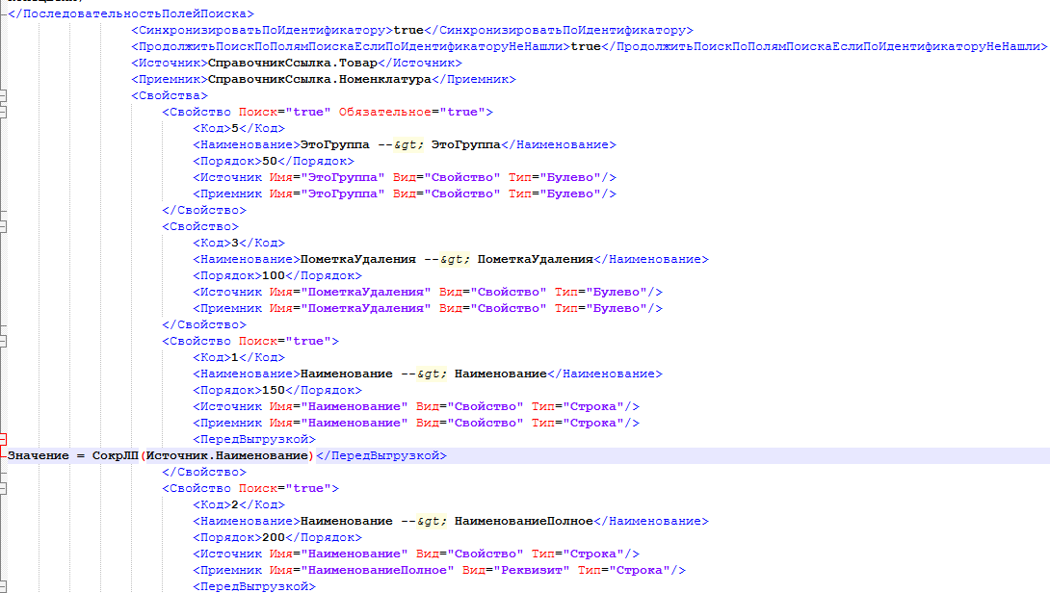Screen dimensions: 1050x593
Task: Click Источник line with Имя="ПометкаУдаления"
Action: 428,292
